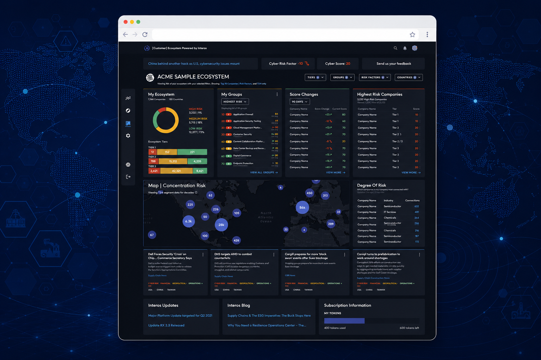The image size is (541, 360).
Task: Click the info icon beside the map subtitle
Action: pyautogui.click(x=196, y=193)
